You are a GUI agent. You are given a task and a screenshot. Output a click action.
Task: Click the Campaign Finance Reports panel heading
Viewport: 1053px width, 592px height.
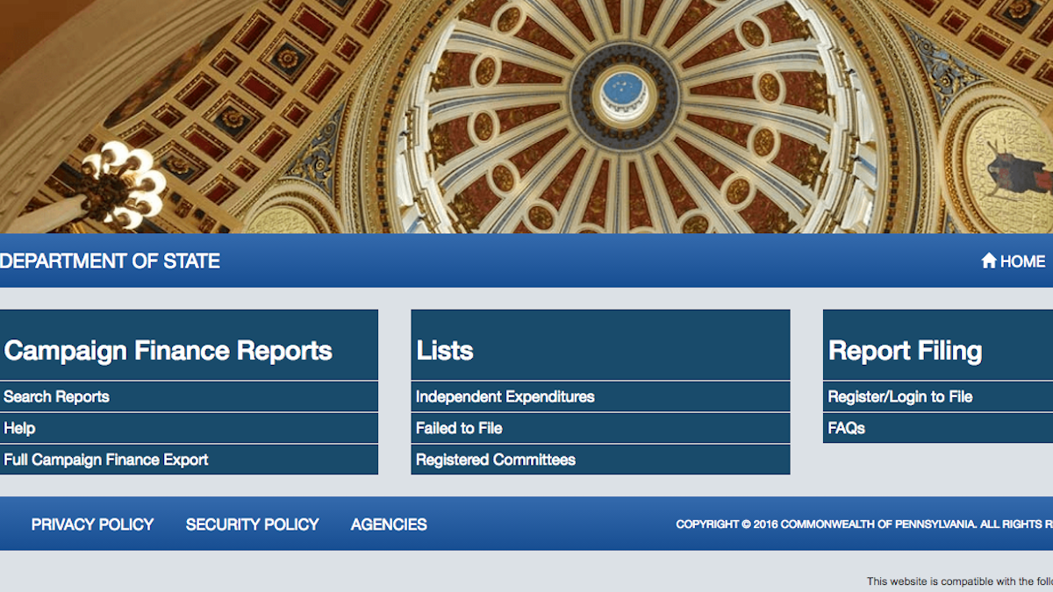168,351
